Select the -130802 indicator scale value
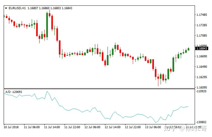The image size is (212, 137). (x=201, y=122)
